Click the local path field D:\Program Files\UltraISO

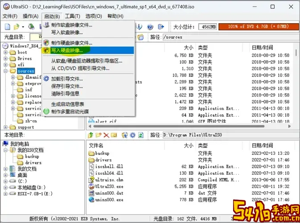pos(230,135)
